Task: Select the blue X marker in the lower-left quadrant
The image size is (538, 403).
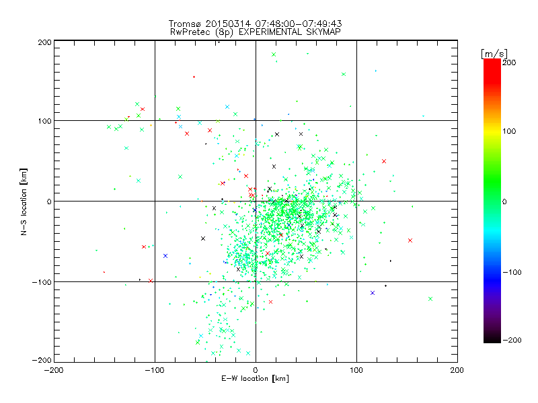Action: (x=165, y=256)
